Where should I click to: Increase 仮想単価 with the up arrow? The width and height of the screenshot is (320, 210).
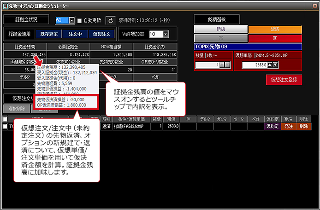coord(270,65)
